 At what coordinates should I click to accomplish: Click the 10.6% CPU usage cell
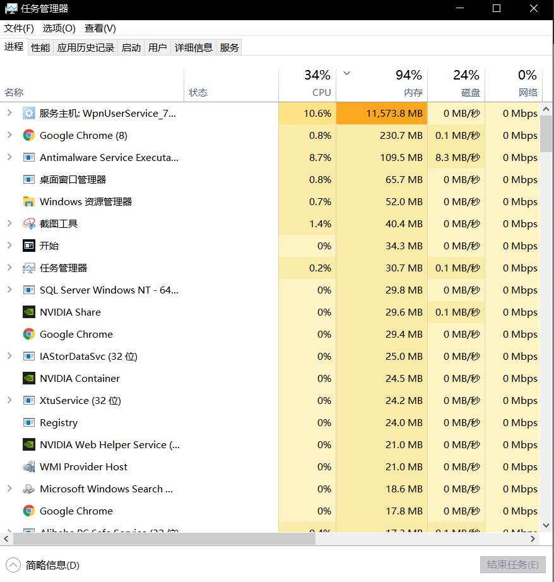(307, 113)
